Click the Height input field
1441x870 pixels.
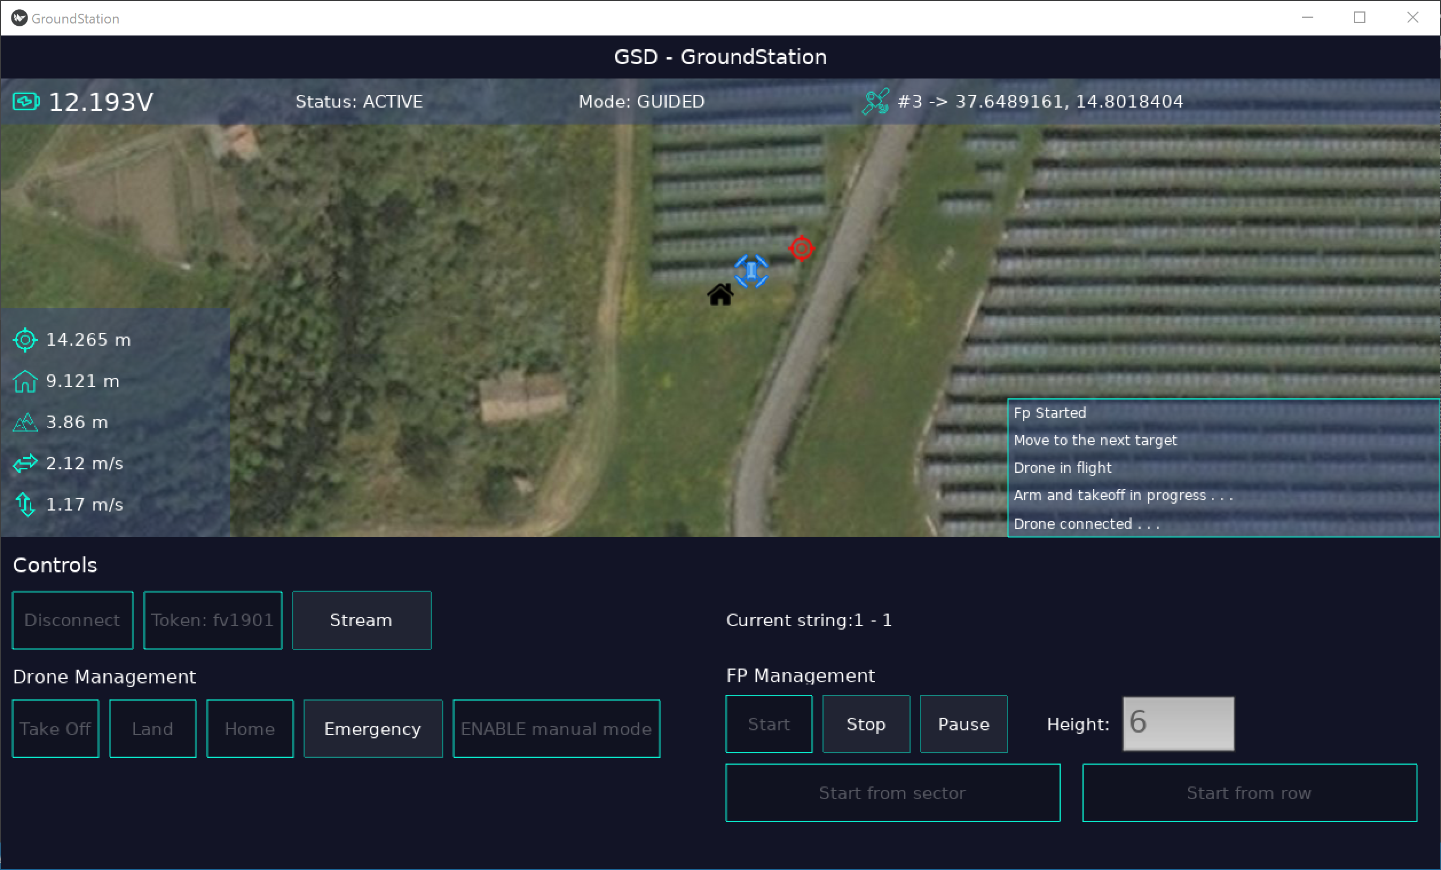(x=1179, y=723)
